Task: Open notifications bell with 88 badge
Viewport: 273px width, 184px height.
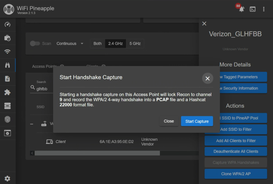Action: click(241, 9)
